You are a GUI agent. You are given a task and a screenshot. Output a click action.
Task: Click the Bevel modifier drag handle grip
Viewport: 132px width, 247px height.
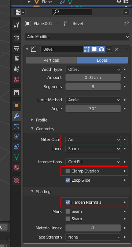click(126, 49)
